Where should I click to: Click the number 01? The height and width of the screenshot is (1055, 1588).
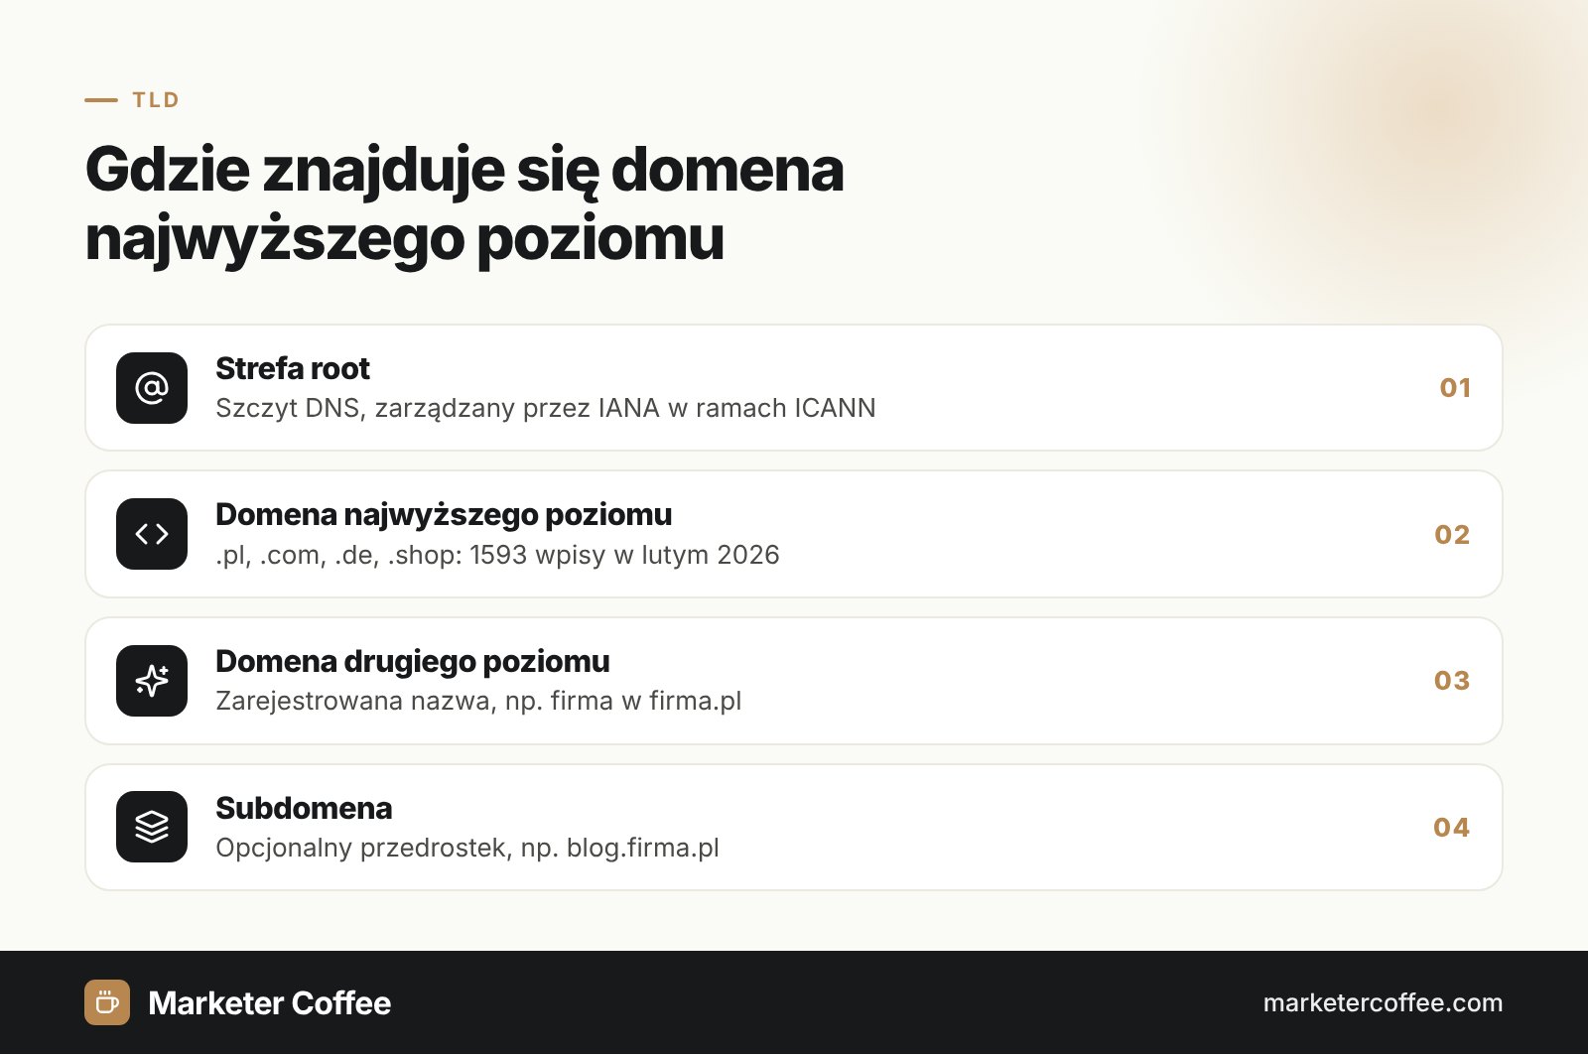1455,388
